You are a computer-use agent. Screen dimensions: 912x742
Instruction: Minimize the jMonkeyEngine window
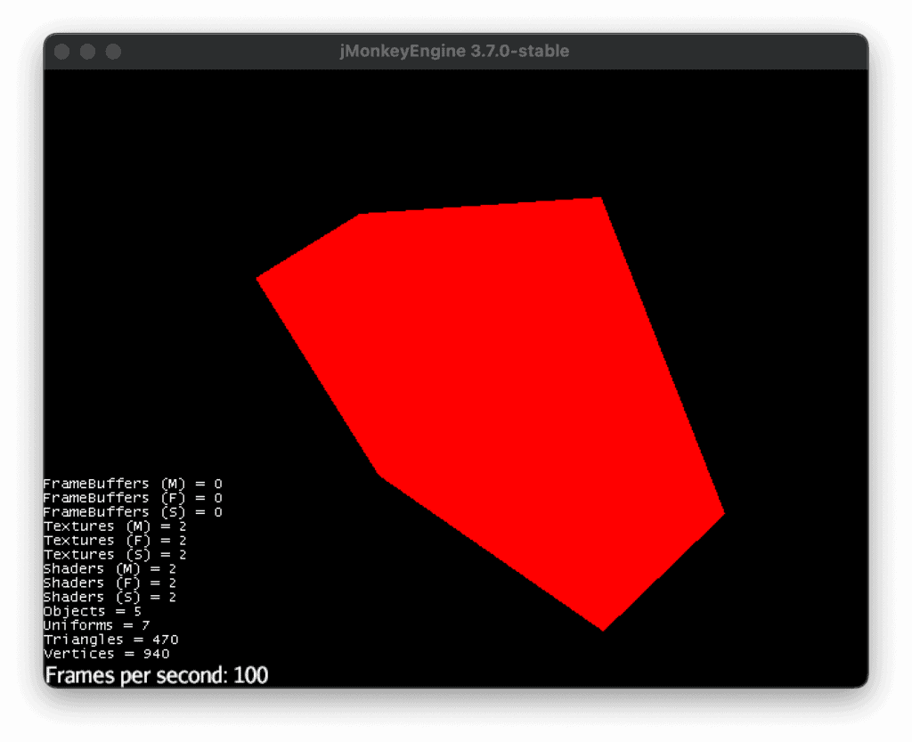(x=87, y=52)
